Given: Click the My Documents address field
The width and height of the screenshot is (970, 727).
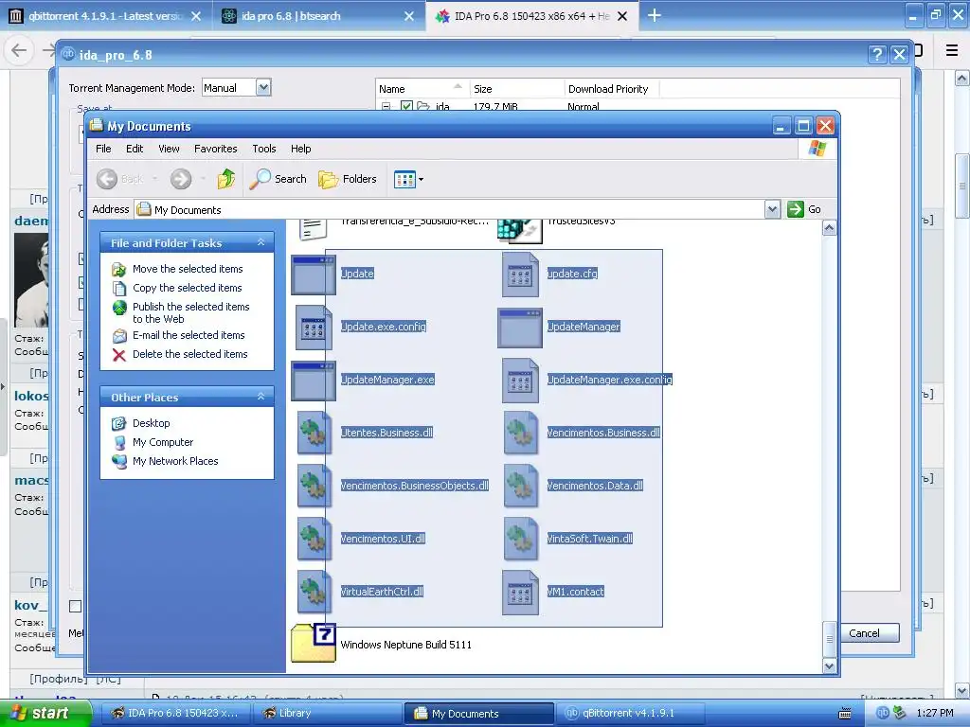Looking at the screenshot, I should pyautogui.click(x=450, y=209).
